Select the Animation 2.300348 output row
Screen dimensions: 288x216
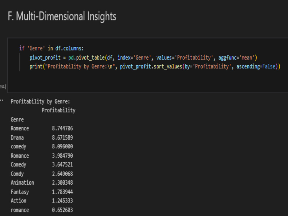tap(42, 183)
